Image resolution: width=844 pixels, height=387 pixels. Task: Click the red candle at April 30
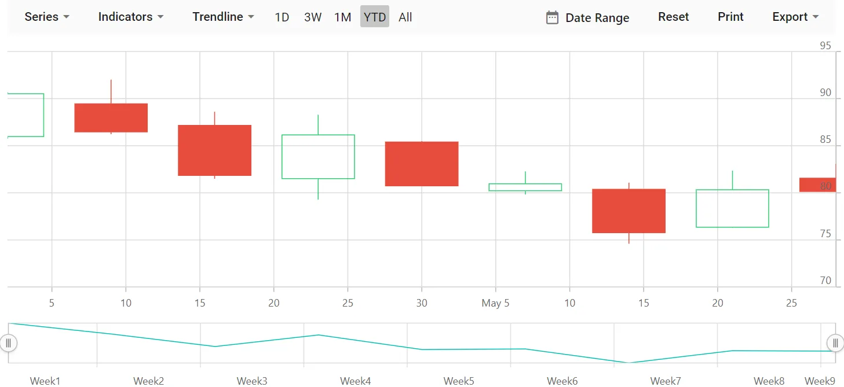(x=422, y=164)
